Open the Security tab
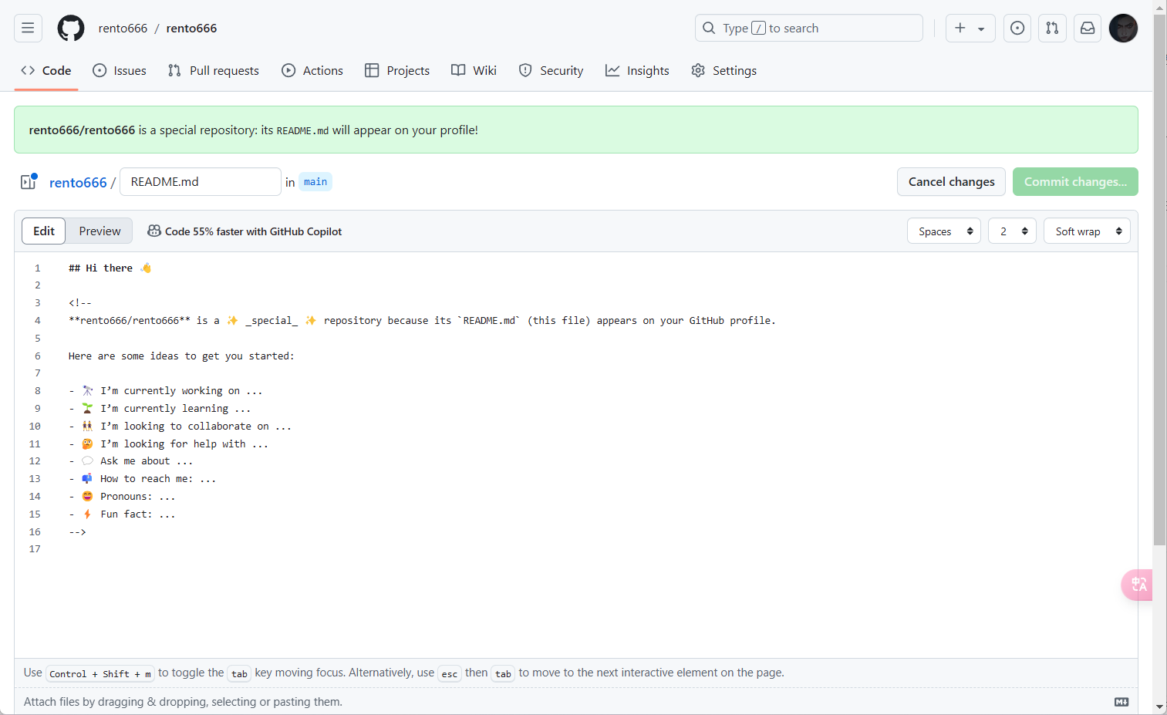1167x715 pixels. click(x=551, y=70)
